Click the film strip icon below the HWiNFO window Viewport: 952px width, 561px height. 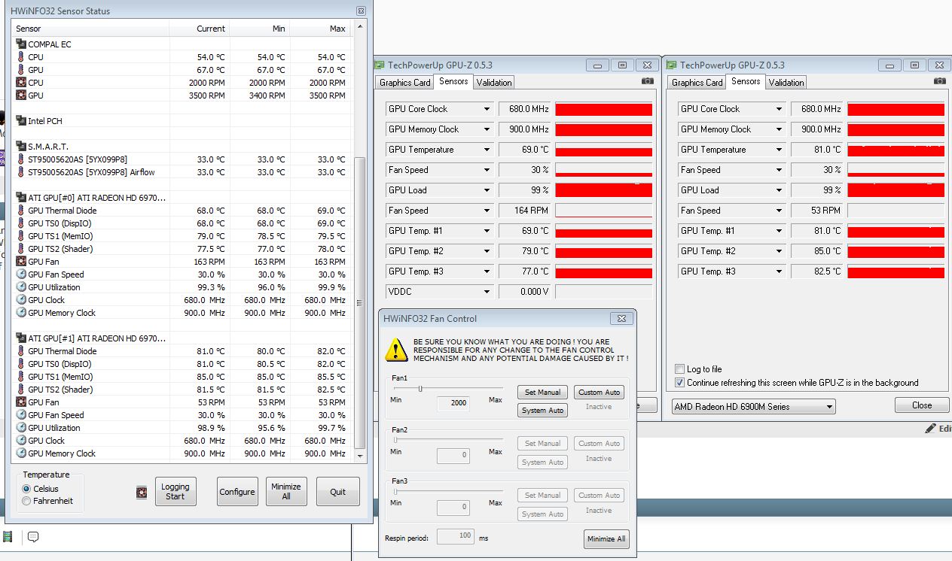coord(8,537)
